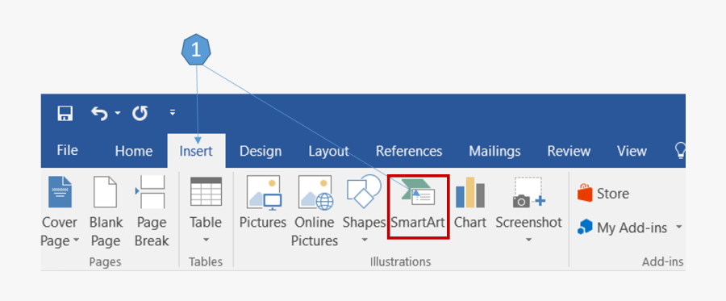Select the Insert tab
The width and height of the screenshot is (726, 301).
coord(196,151)
